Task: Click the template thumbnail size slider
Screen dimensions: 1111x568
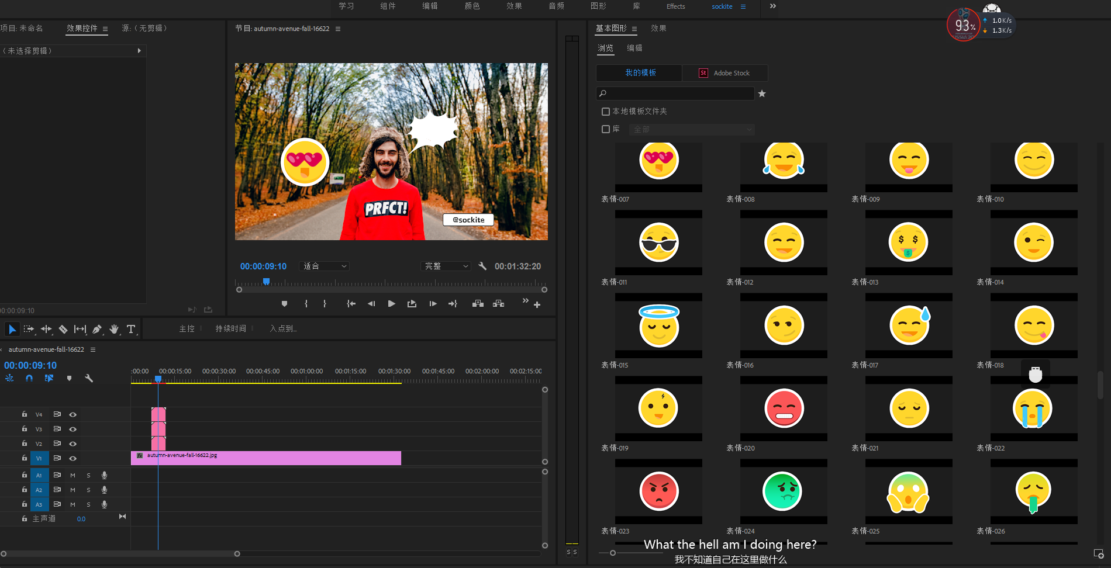Action: pyautogui.click(x=613, y=553)
